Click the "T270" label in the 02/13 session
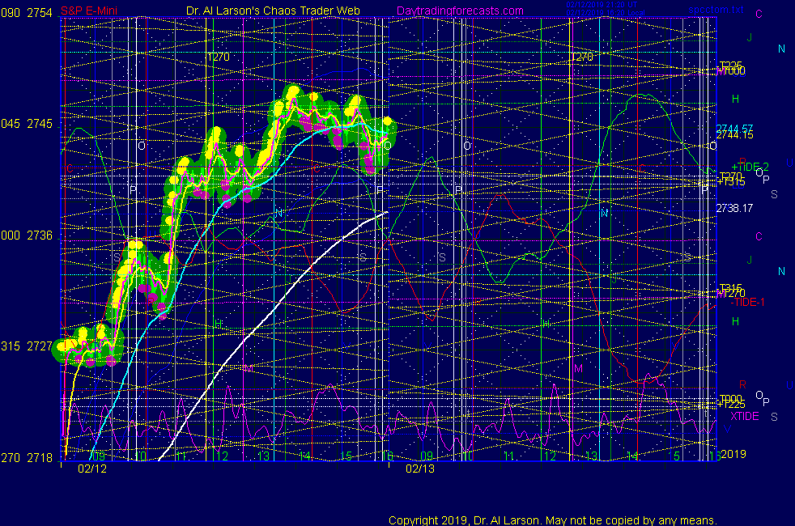Viewport: 795px width, 526px height. 581,57
